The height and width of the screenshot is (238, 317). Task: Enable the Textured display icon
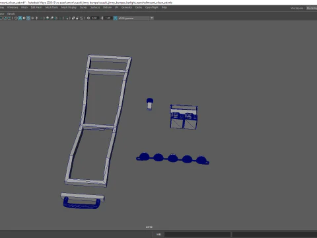(x=32, y=18)
